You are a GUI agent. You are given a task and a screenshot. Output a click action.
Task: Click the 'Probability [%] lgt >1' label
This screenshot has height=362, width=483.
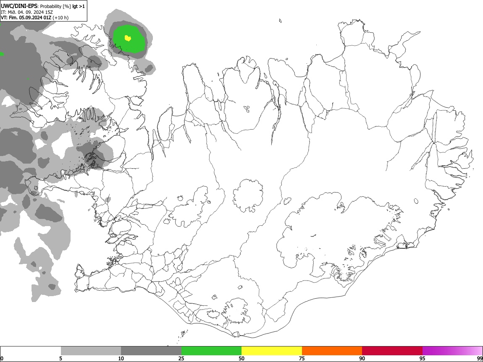tap(63, 6)
